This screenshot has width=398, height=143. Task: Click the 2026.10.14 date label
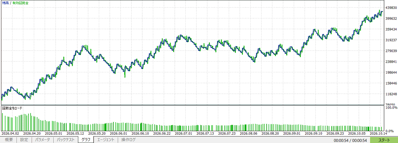click(379, 134)
